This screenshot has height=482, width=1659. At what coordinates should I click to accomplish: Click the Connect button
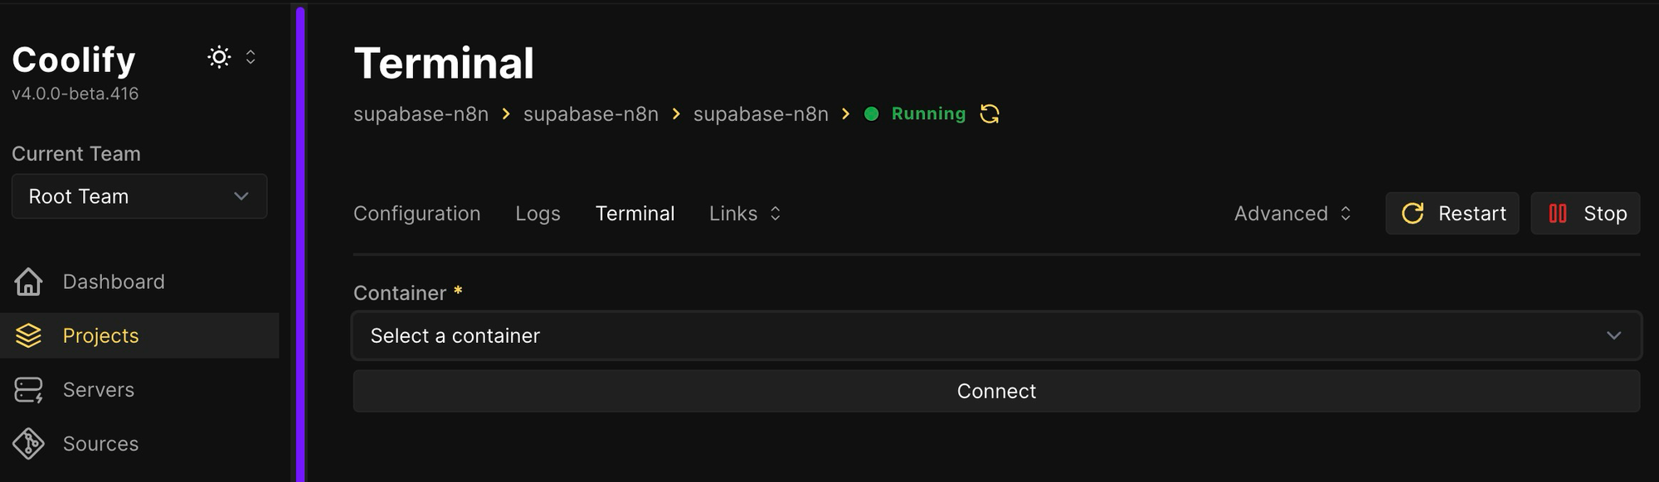click(x=996, y=391)
